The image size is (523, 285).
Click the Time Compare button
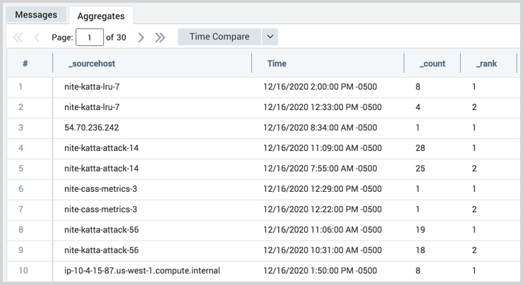[219, 37]
